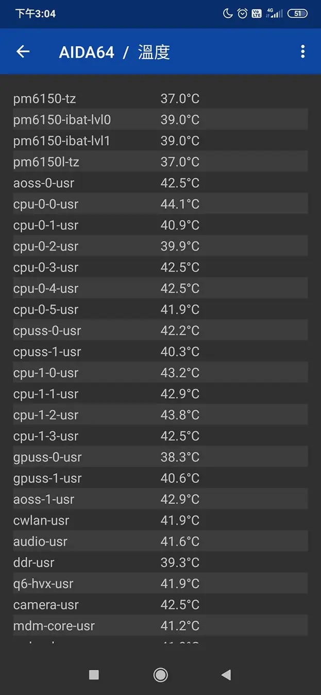Select the cpu-0-0-usr sensor row
This screenshot has width=321, height=695.
click(160, 204)
